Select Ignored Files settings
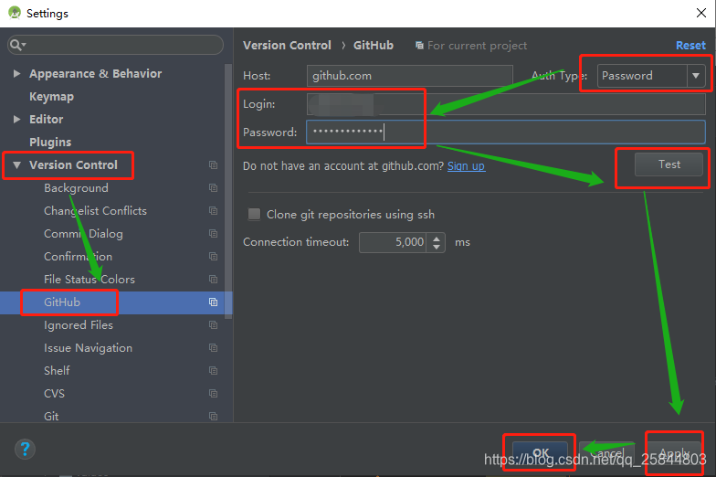 tap(79, 325)
